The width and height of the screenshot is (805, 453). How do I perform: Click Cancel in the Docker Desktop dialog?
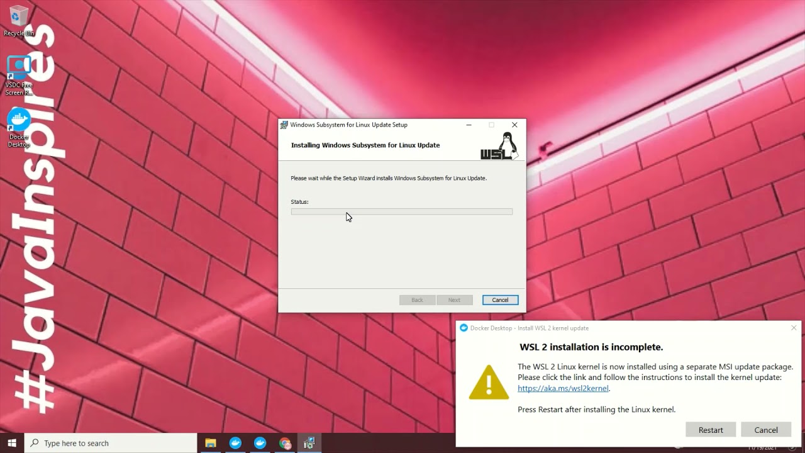[766, 430]
